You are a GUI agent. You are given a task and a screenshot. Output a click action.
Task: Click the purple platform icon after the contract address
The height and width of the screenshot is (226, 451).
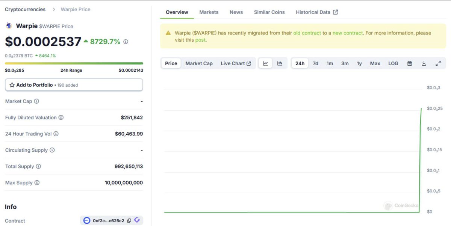tap(137, 220)
